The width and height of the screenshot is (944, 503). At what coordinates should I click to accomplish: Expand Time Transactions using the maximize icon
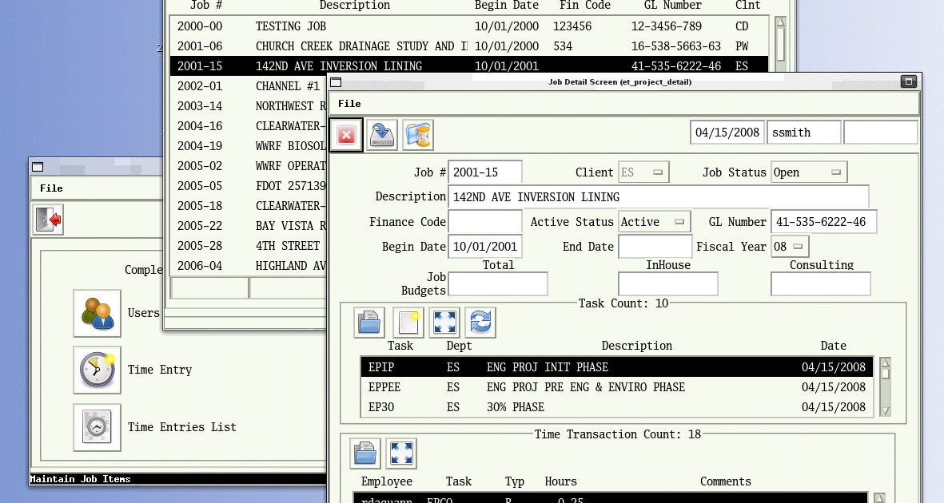[x=401, y=453]
